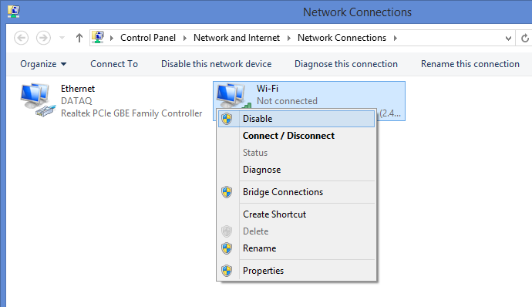532x307 pixels.
Task: Click the Forward navigation arrow
Action: pos(43,38)
